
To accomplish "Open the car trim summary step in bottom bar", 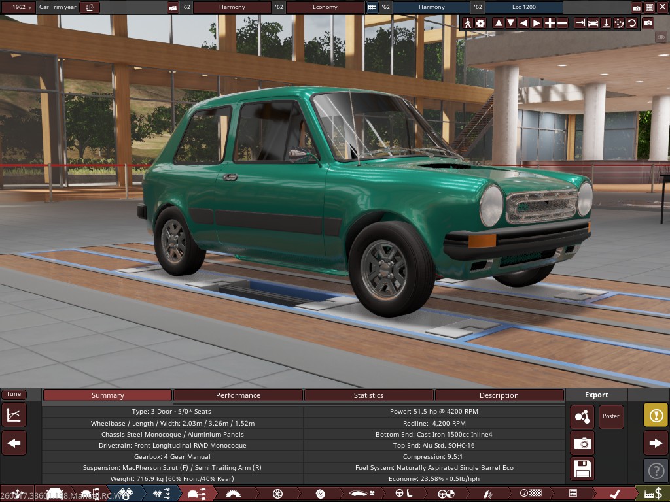I will 196,494.
